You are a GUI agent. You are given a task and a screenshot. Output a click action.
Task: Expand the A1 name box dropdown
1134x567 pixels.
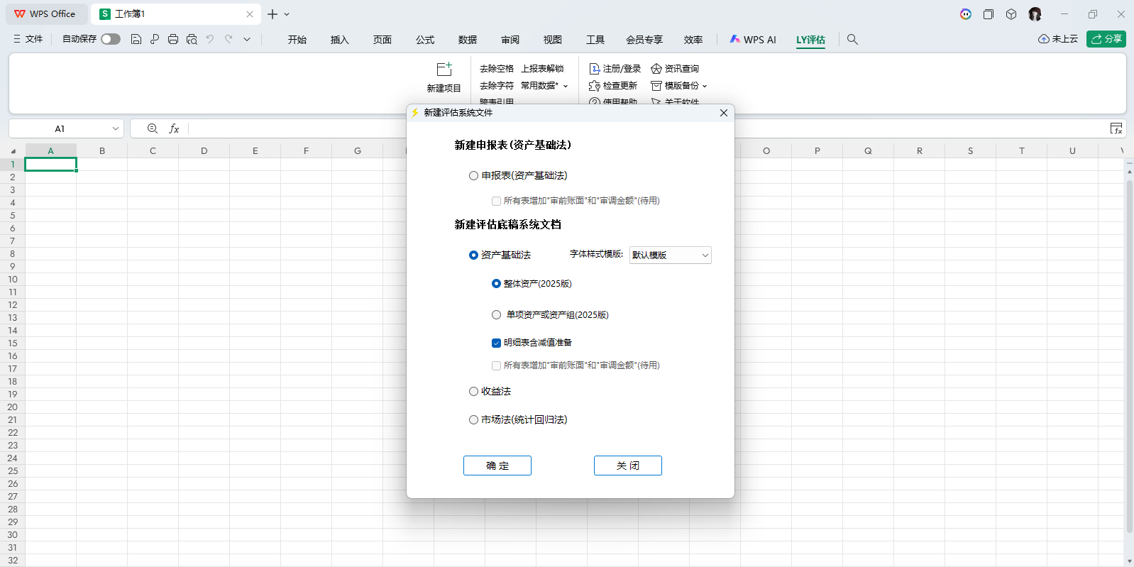tap(115, 128)
